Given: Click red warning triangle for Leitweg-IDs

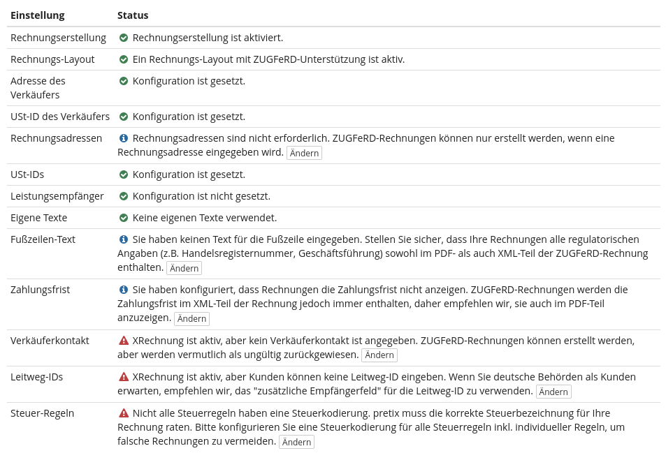Looking at the screenshot, I should coord(124,377).
